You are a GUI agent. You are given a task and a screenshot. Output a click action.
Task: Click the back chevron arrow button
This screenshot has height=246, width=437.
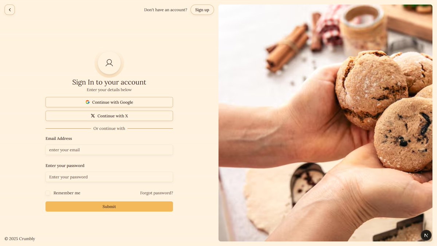(9, 10)
